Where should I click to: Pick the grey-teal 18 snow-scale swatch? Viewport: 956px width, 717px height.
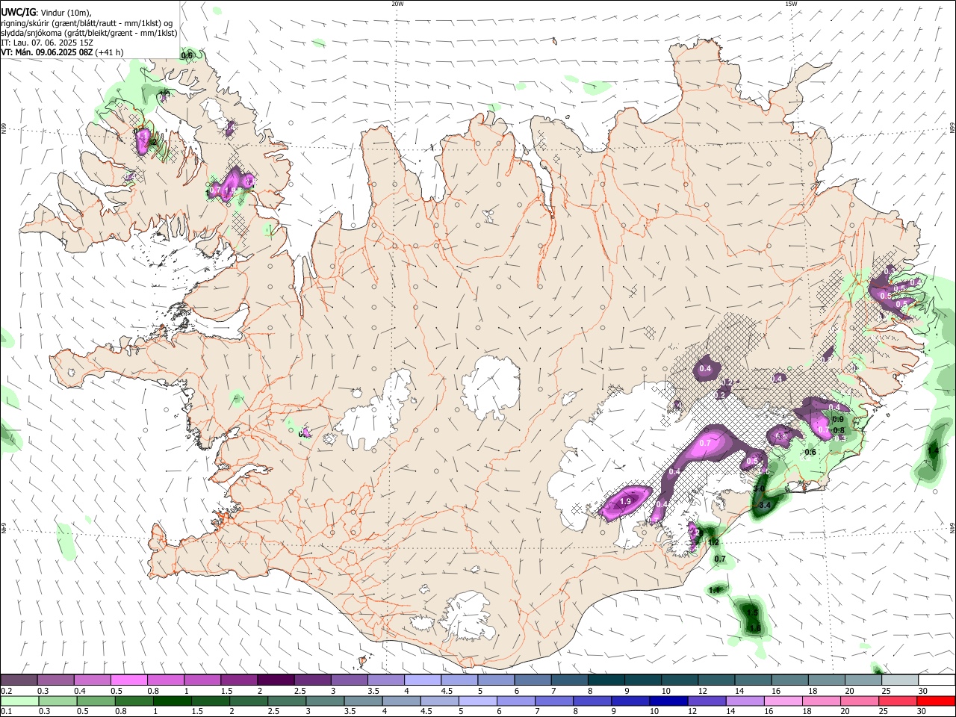pyautogui.click(x=825, y=680)
